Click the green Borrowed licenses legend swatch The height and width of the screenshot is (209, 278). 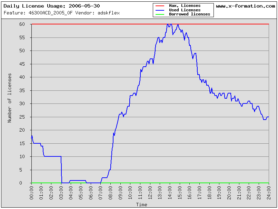tap(160, 14)
